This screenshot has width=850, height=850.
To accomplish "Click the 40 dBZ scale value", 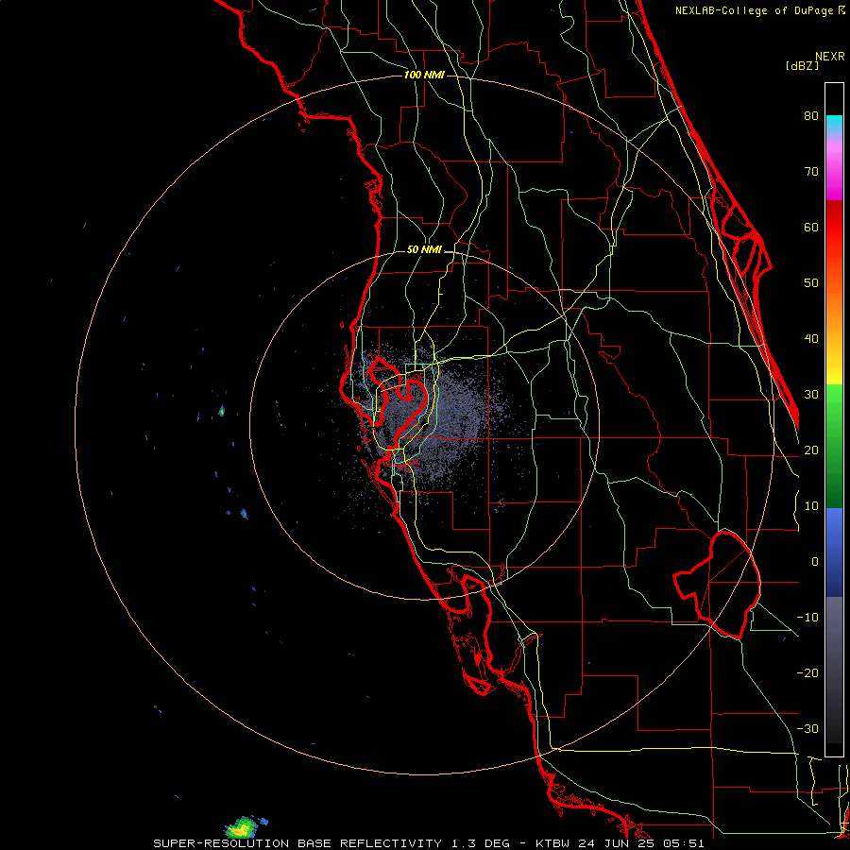I will (811, 339).
